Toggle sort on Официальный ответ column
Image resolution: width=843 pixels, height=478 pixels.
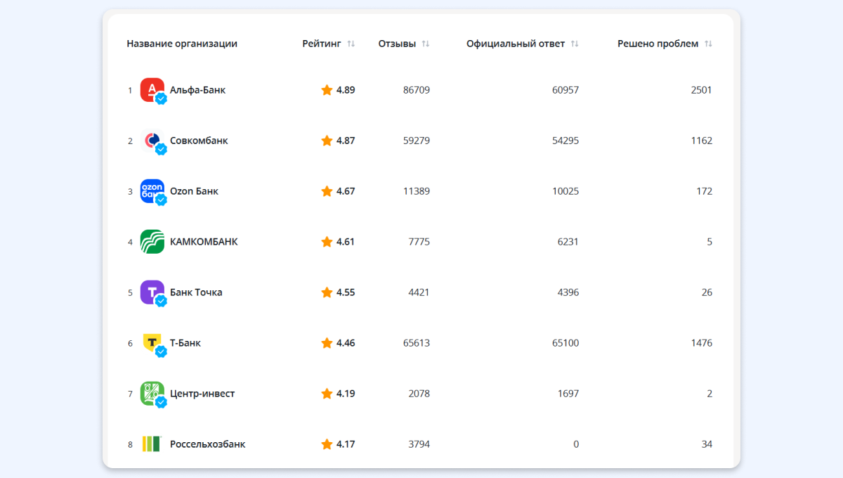[x=575, y=44]
